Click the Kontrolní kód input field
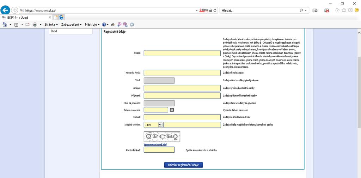361x178 pixels. [x=159, y=150]
